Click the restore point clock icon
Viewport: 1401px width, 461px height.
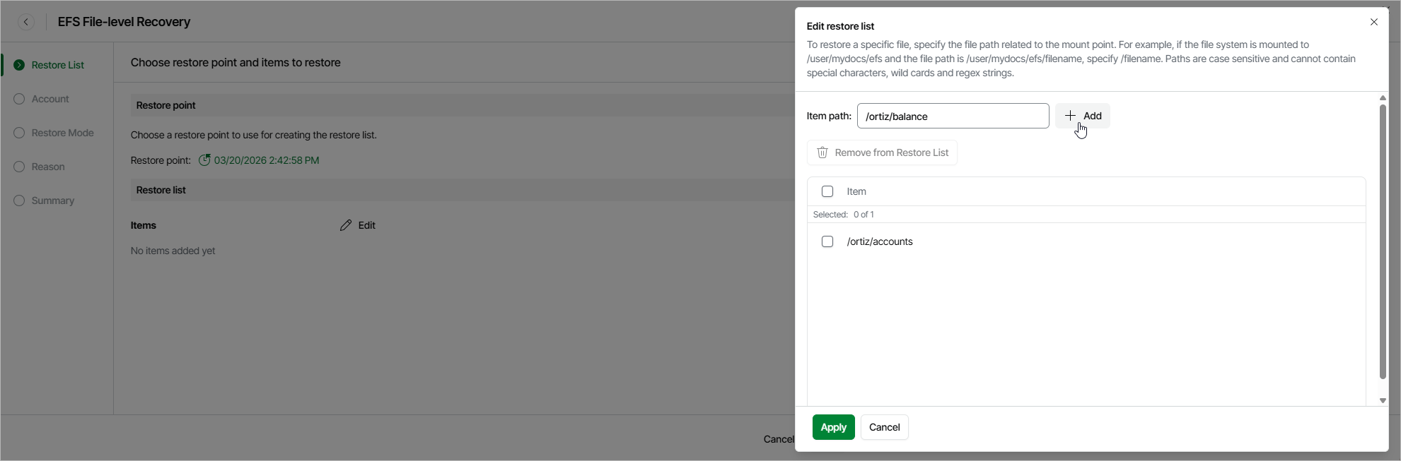(204, 160)
